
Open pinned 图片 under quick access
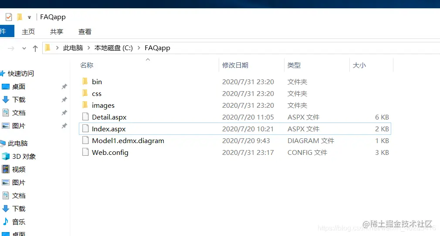19,126
